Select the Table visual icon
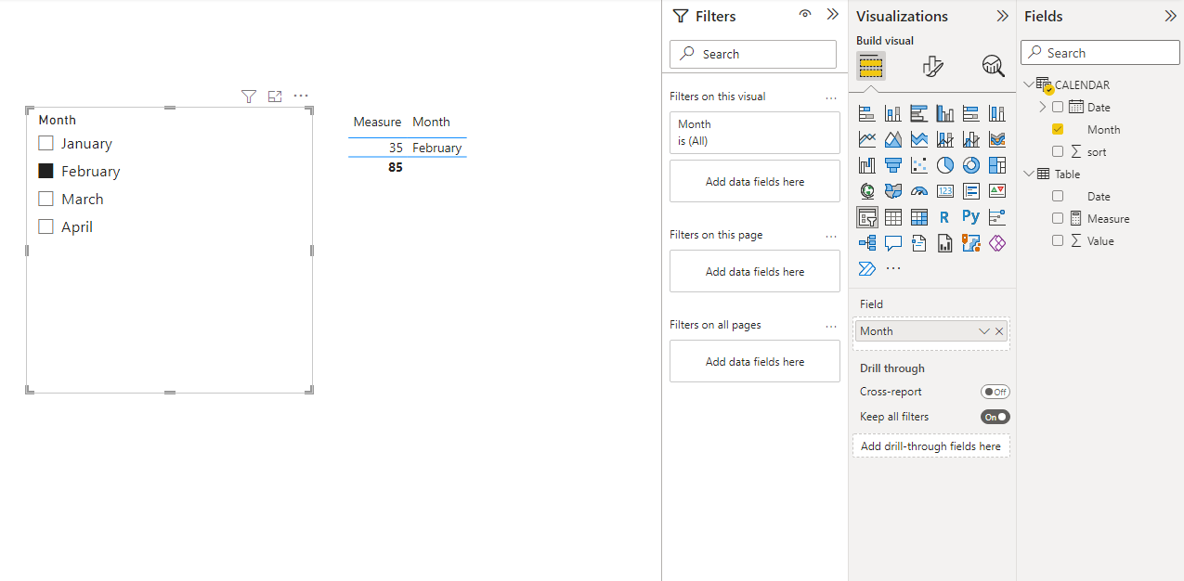This screenshot has height=581, width=1184. 893,217
